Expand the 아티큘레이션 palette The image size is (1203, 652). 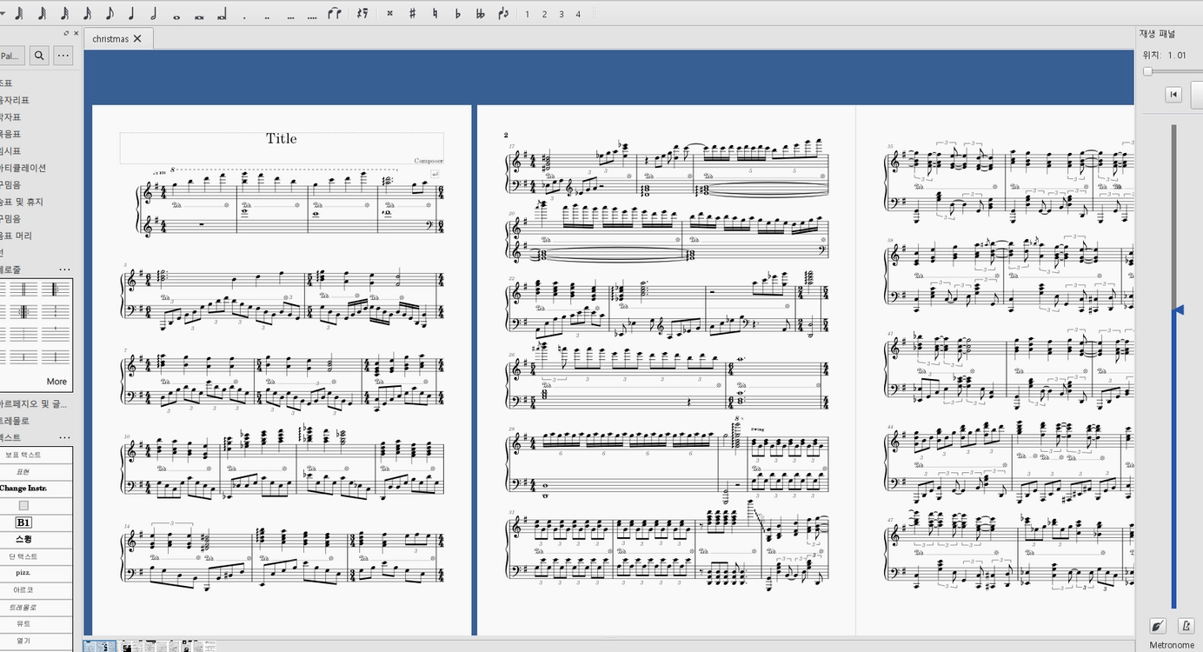[23, 168]
